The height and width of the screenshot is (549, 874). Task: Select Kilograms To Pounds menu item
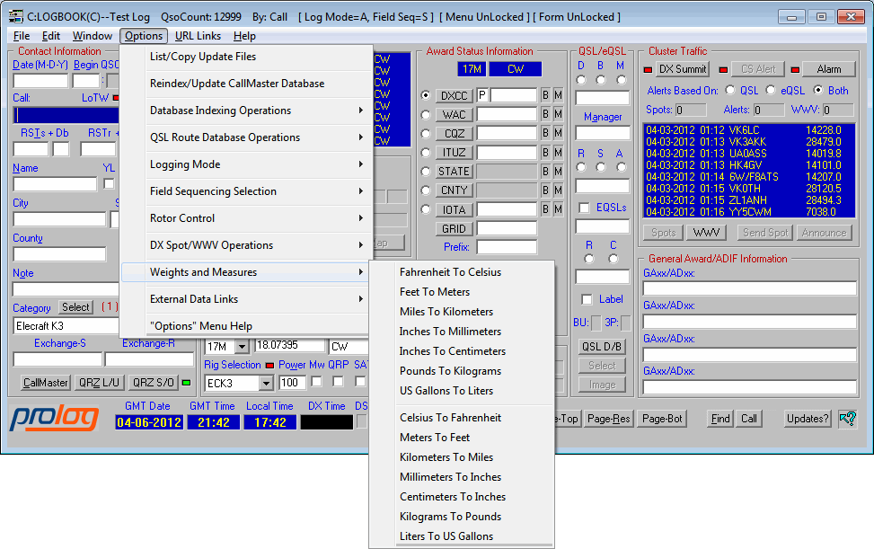point(450,517)
